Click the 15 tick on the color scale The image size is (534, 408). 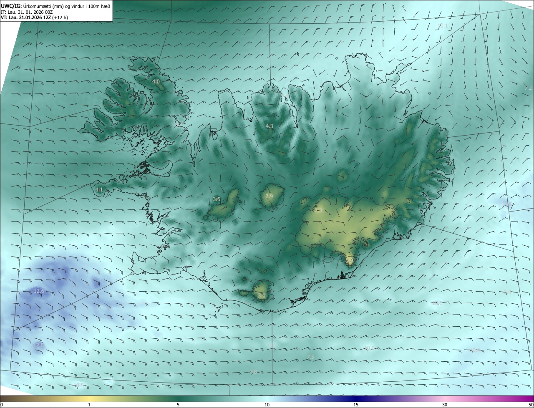356,405
